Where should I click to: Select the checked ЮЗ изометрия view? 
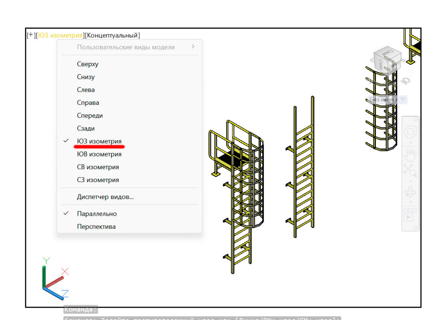pos(99,141)
